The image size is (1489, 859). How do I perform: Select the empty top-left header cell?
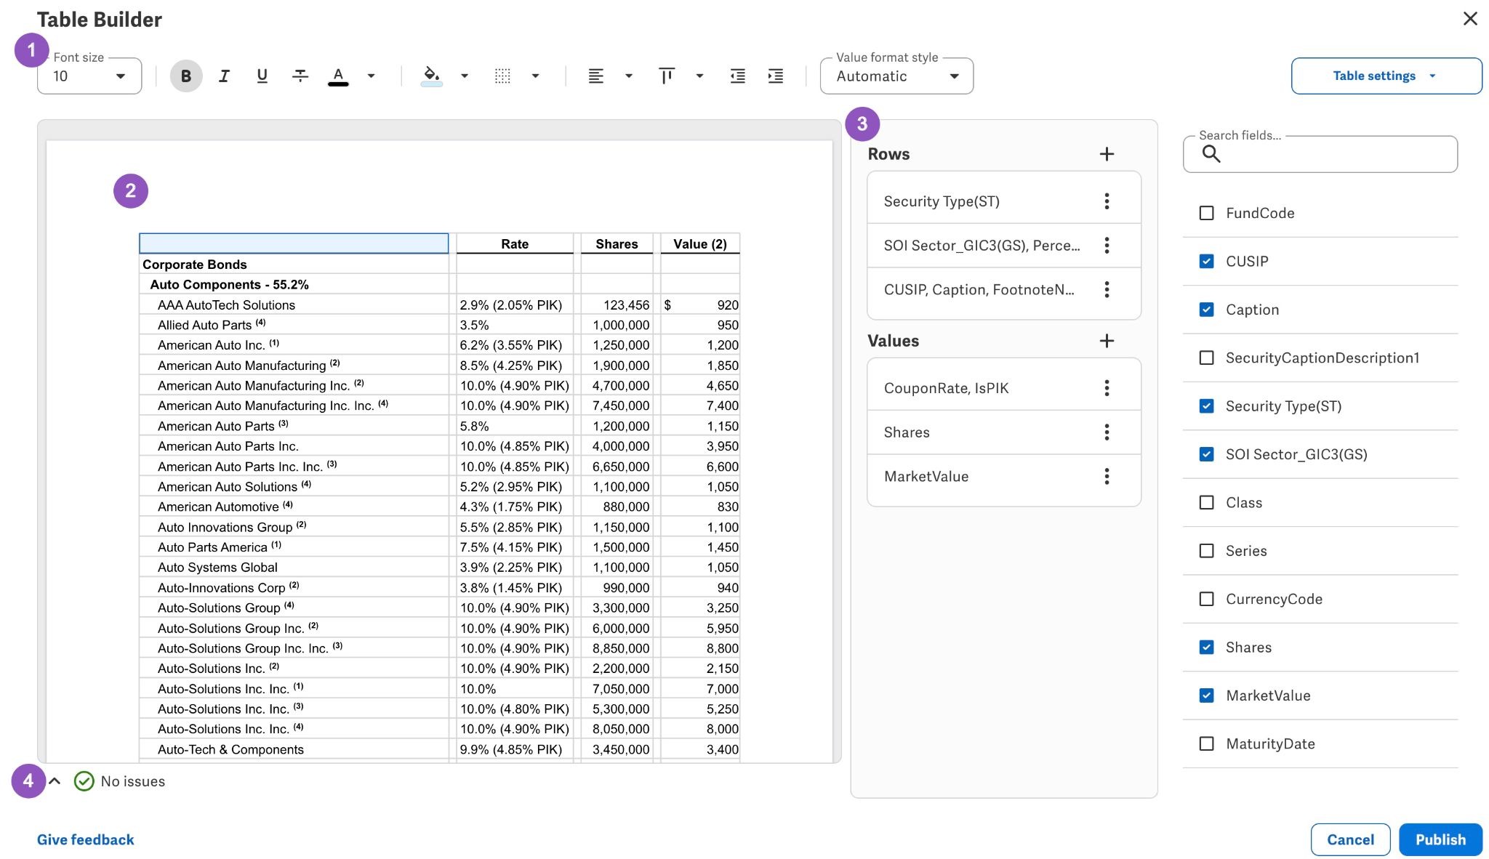point(294,243)
